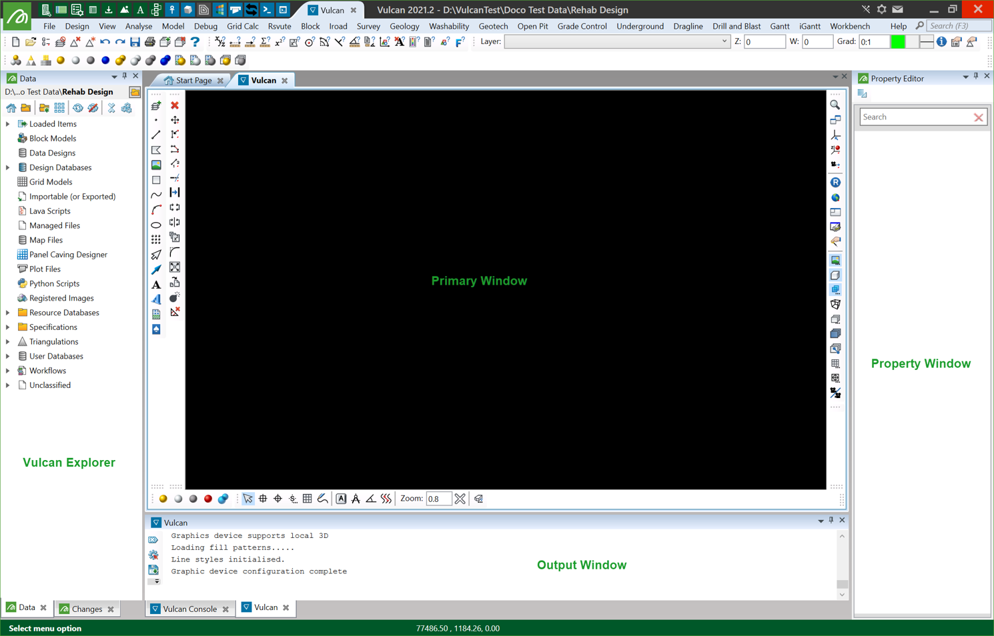Click the Undo arrow in the toolbar

(x=105, y=42)
